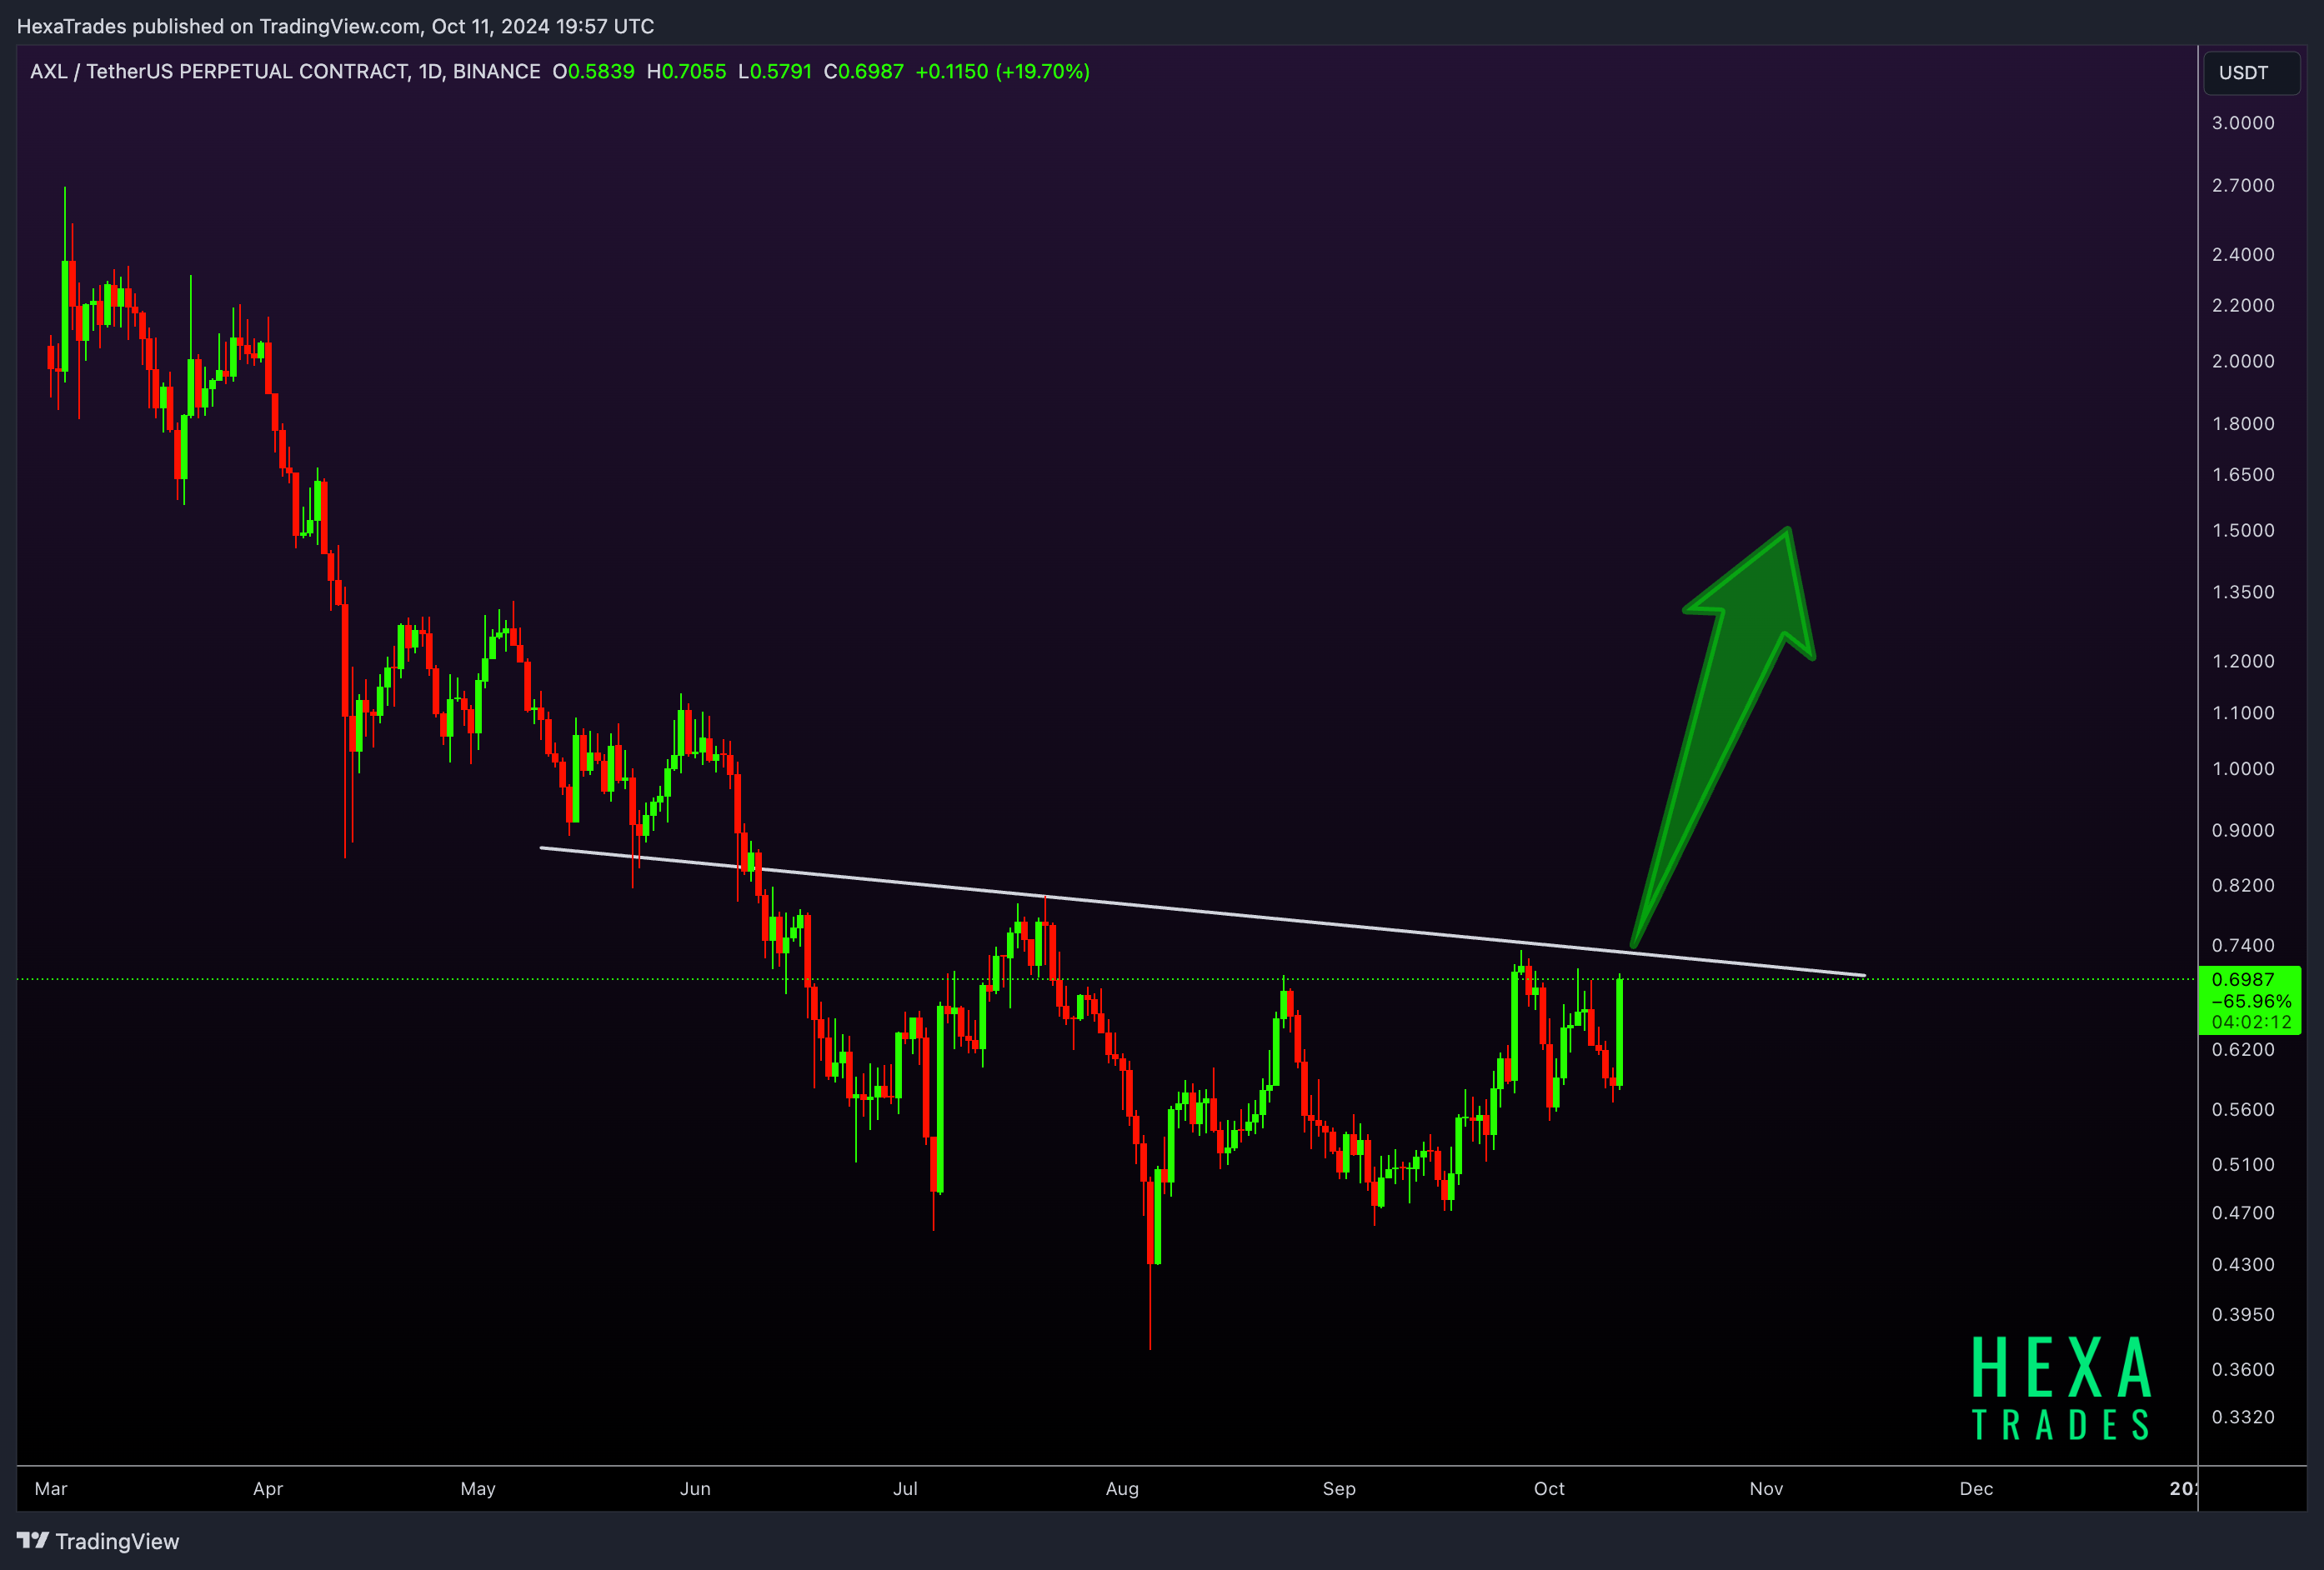The height and width of the screenshot is (1570, 2324).
Task: Click the 2.7000 price axis label
Action: coord(2242,185)
